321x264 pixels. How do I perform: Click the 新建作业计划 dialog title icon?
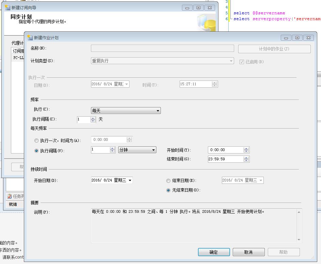click(30, 38)
